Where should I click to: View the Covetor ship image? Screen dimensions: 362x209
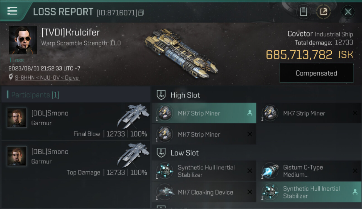pos(181,53)
